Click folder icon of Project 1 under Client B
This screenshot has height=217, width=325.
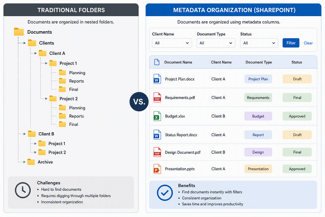(42, 144)
